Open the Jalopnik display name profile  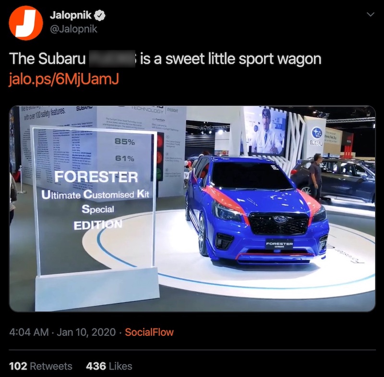[x=71, y=15]
